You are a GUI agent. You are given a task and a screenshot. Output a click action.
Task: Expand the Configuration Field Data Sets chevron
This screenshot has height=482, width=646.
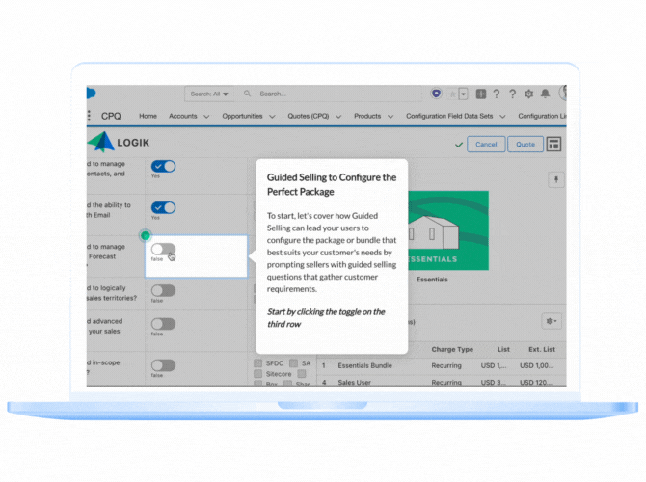point(502,117)
